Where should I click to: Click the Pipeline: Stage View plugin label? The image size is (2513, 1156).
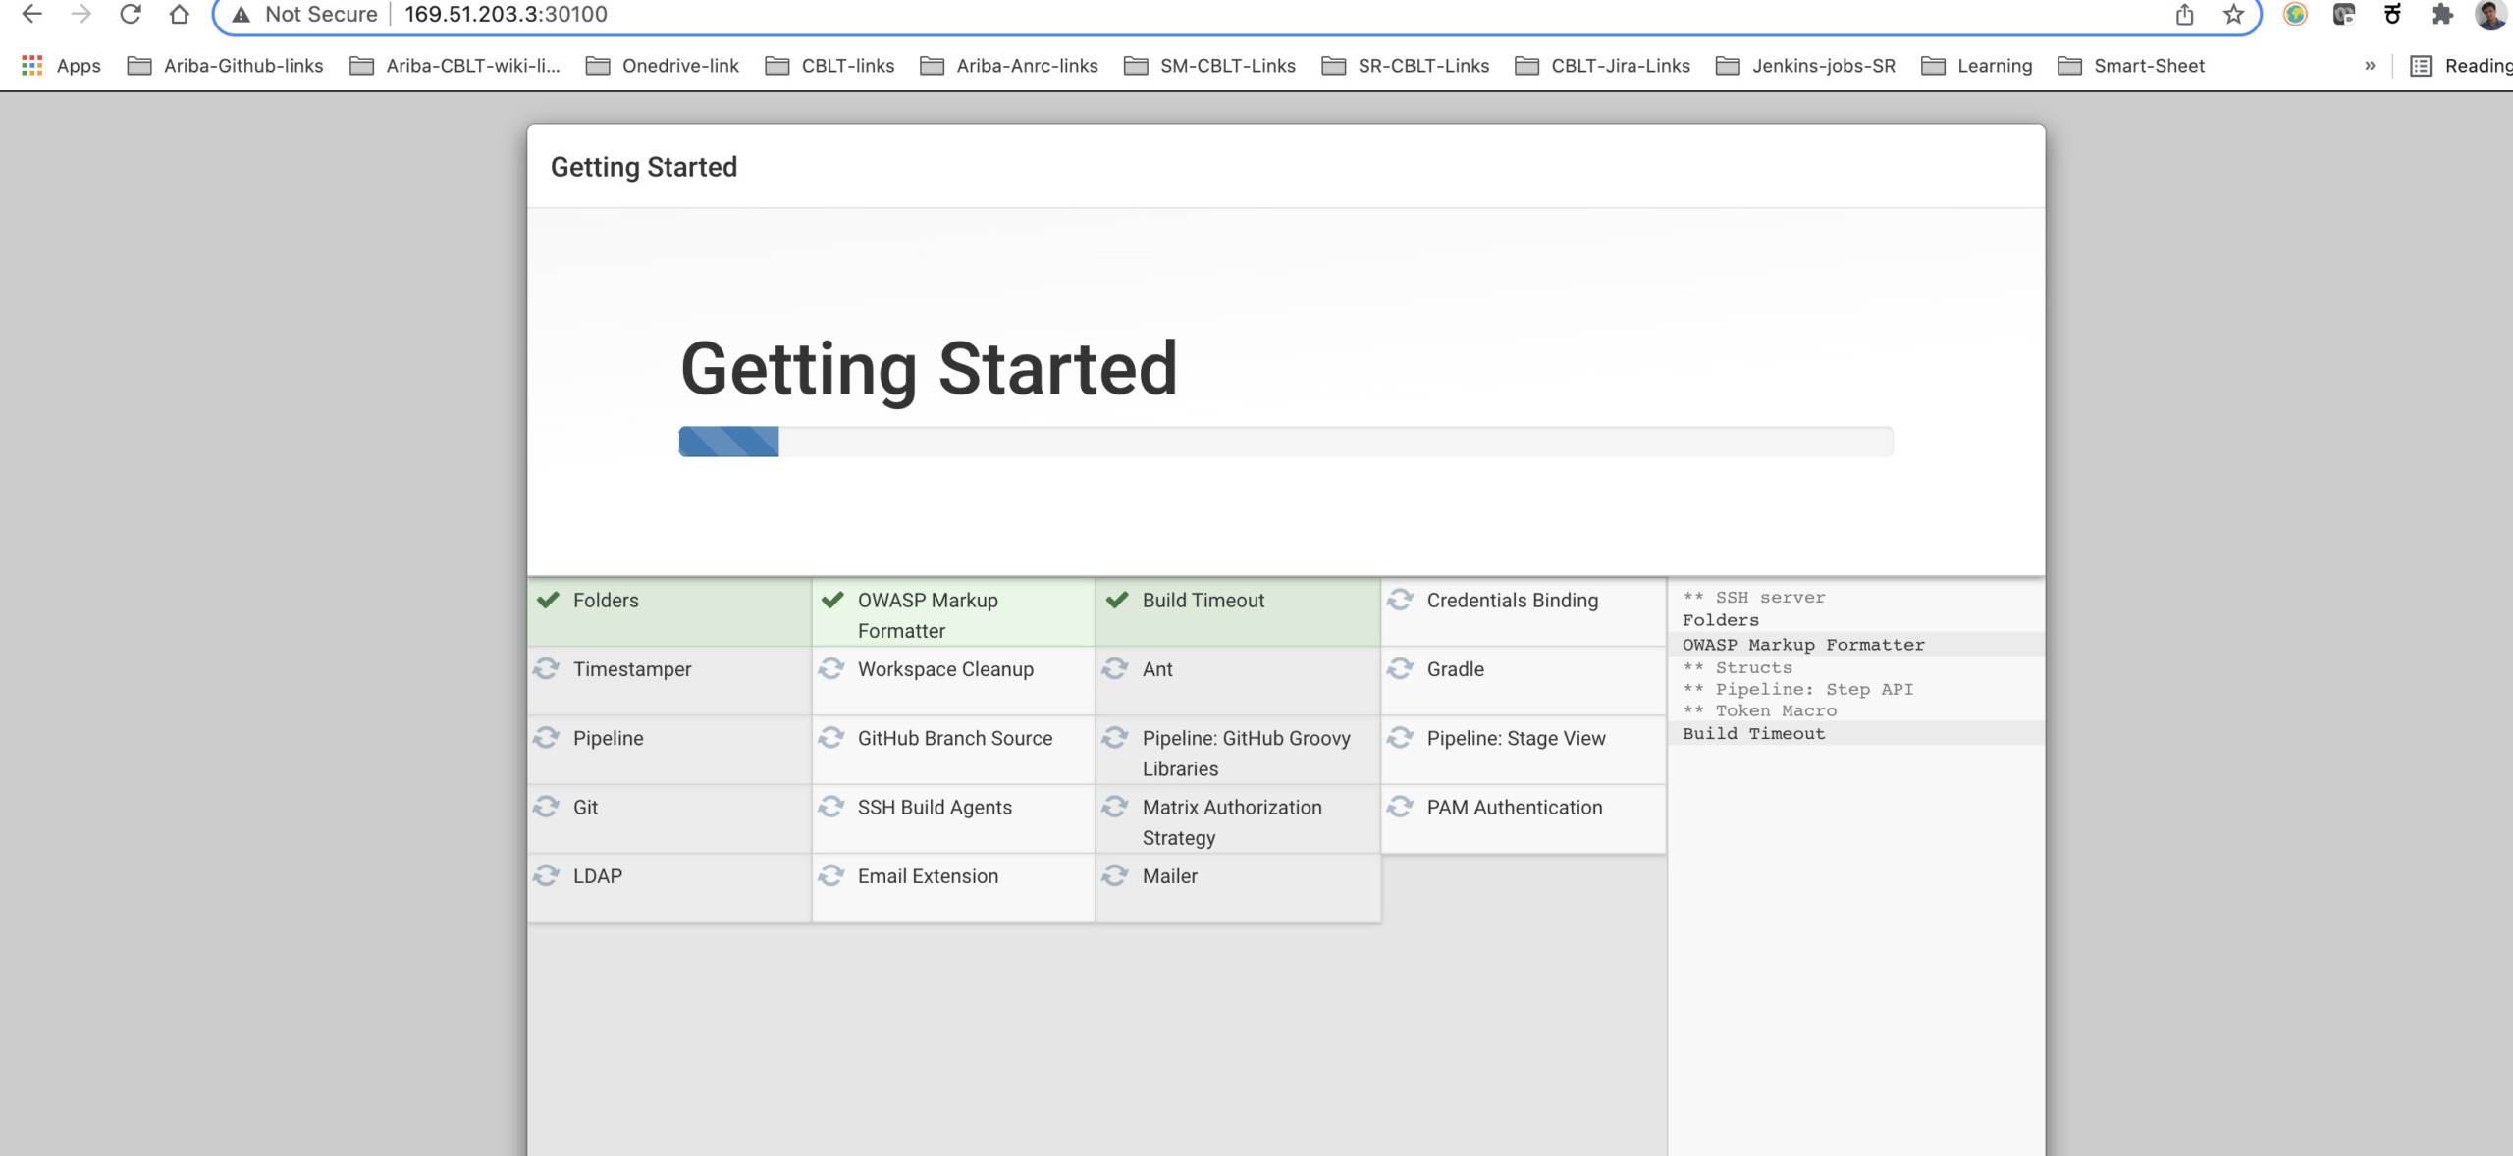(1516, 738)
